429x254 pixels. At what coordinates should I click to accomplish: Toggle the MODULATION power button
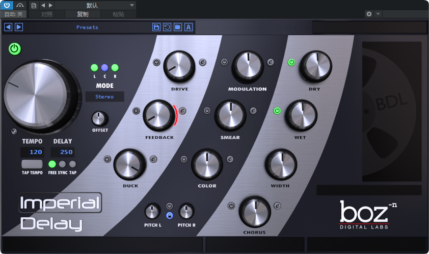click(x=224, y=62)
